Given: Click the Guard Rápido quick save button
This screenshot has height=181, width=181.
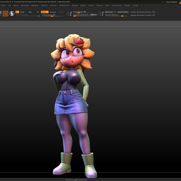Looking at the screenshot, I should tap(172, 2).
